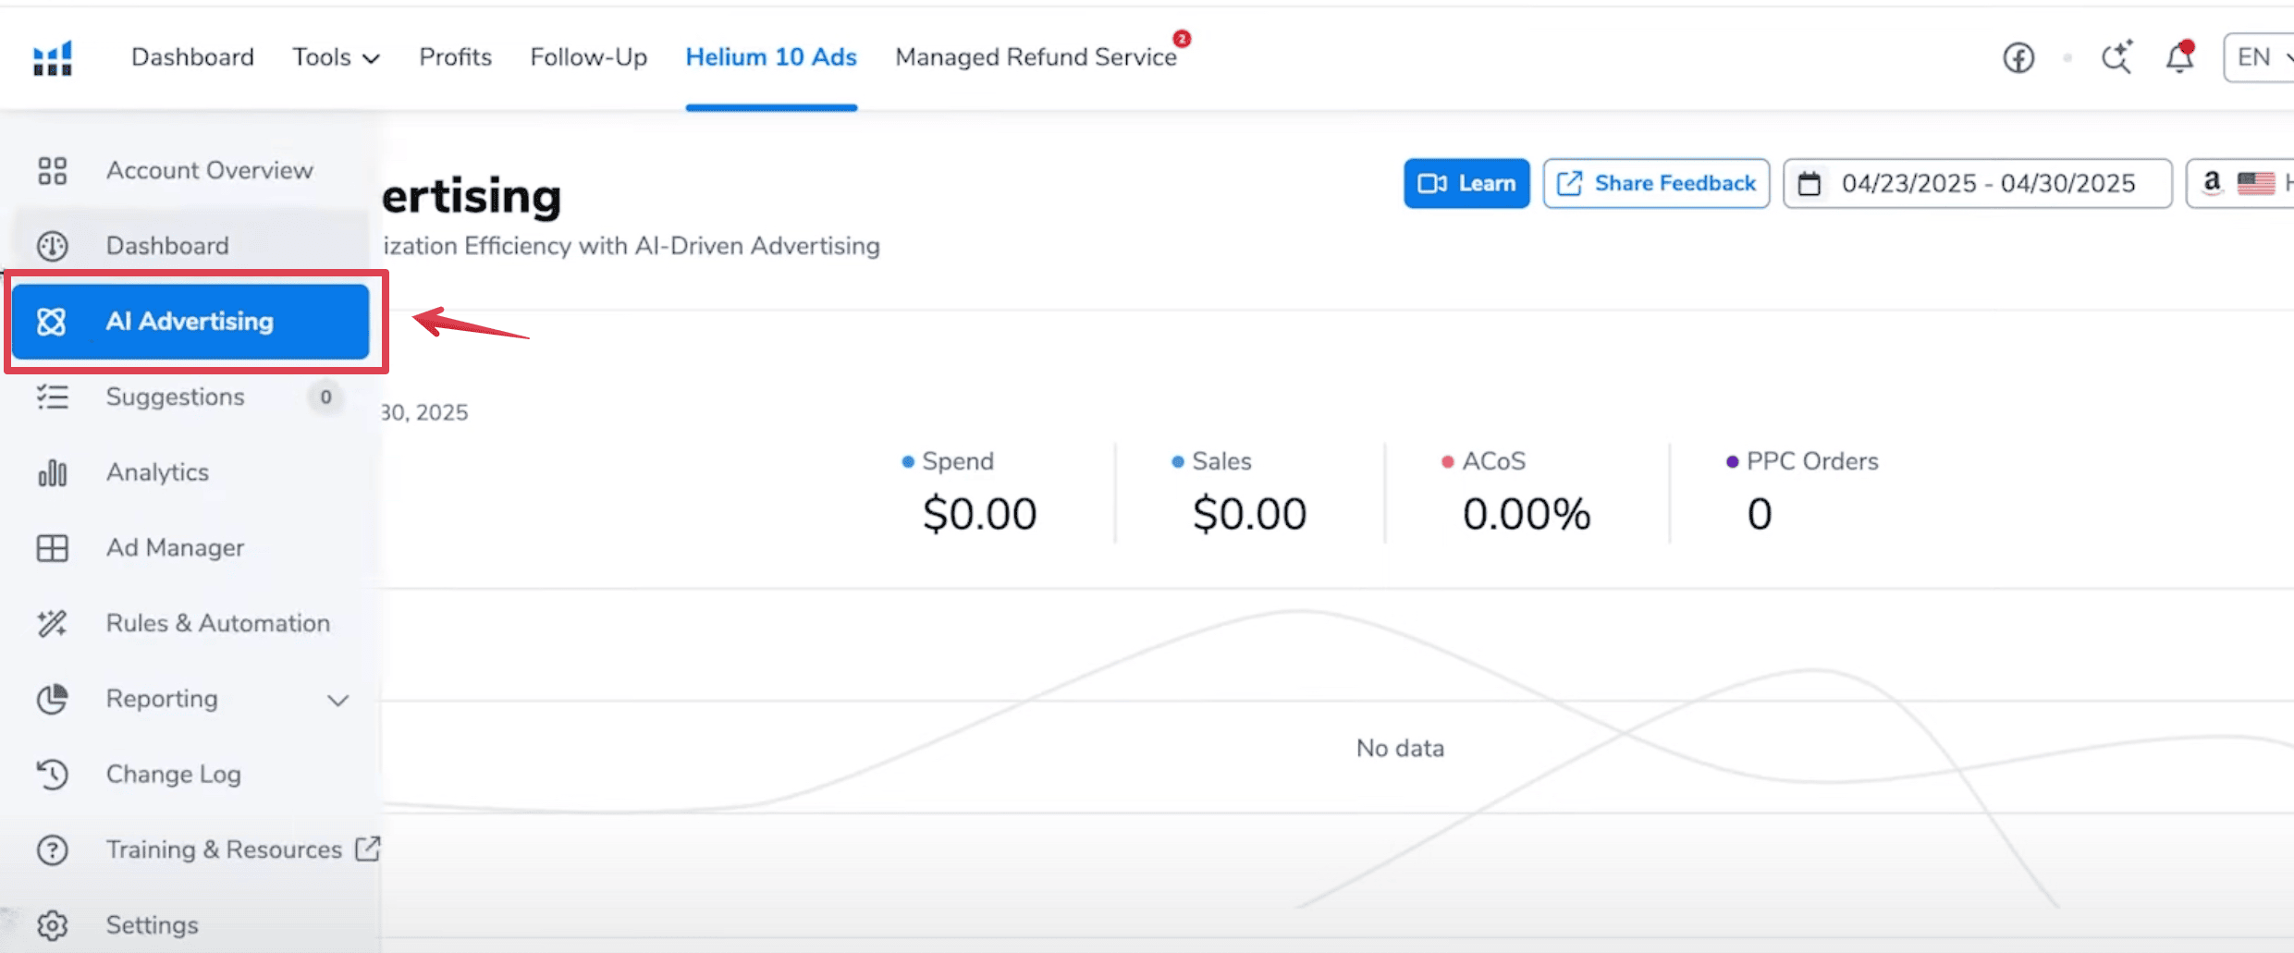This screenshot has height=953, width=2294.
Task: Click the Learn video button
Action: pos(1466,183)
